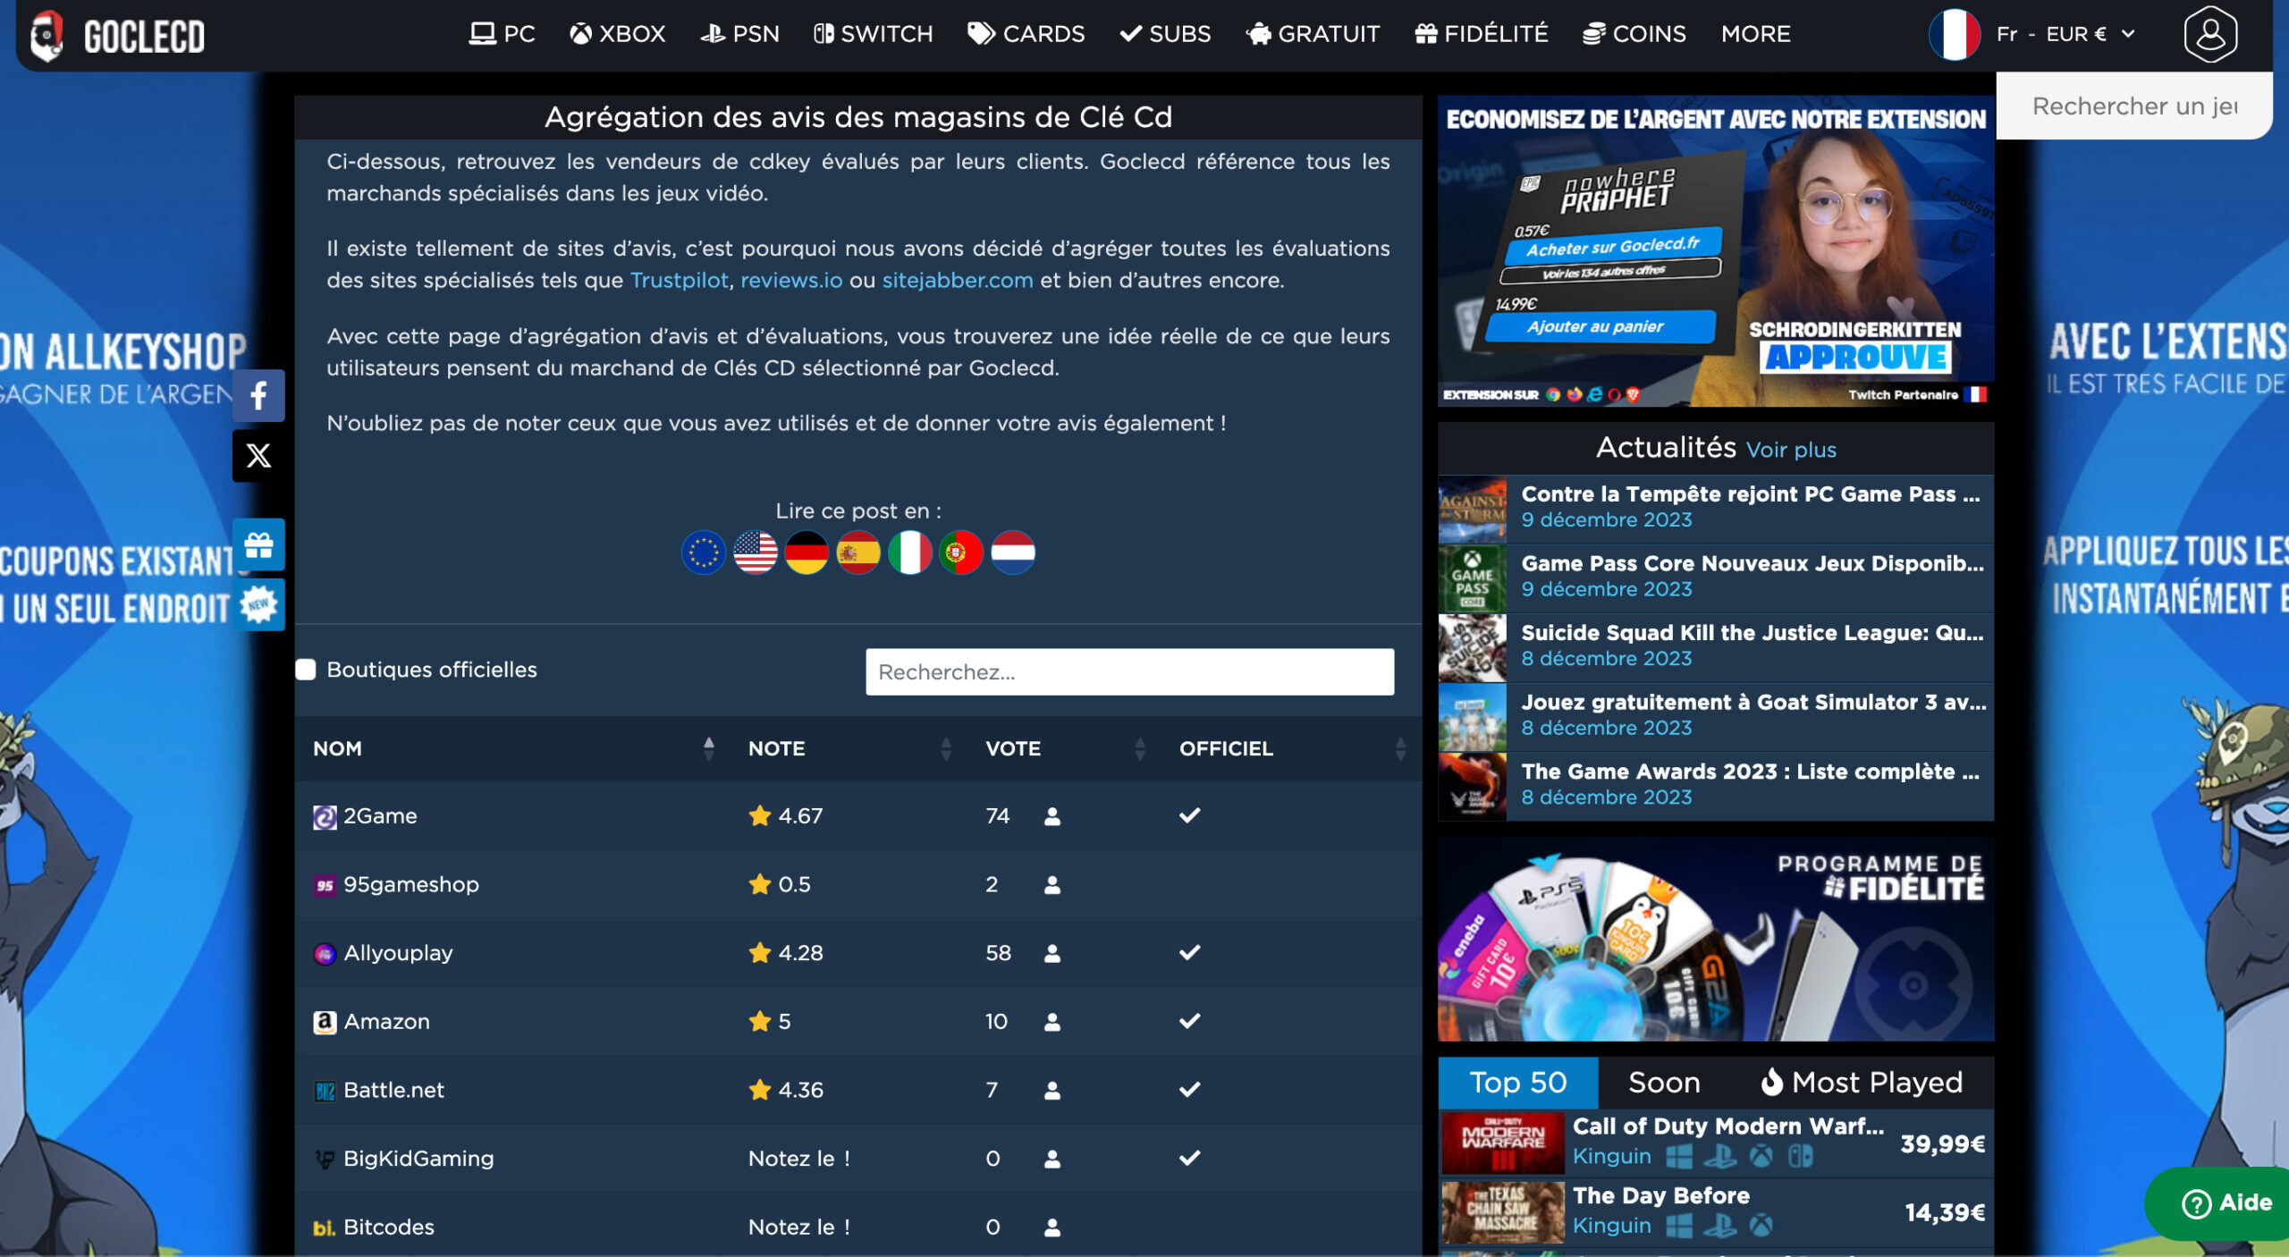2289x1257 pixels.
Task: Select the German flag language icon
Action: 806,553
